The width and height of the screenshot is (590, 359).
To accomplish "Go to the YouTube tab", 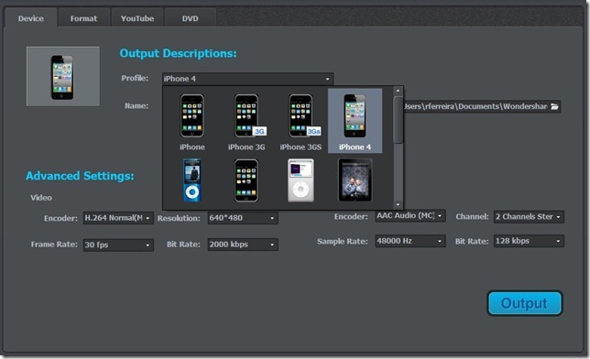I will (137, 18).
